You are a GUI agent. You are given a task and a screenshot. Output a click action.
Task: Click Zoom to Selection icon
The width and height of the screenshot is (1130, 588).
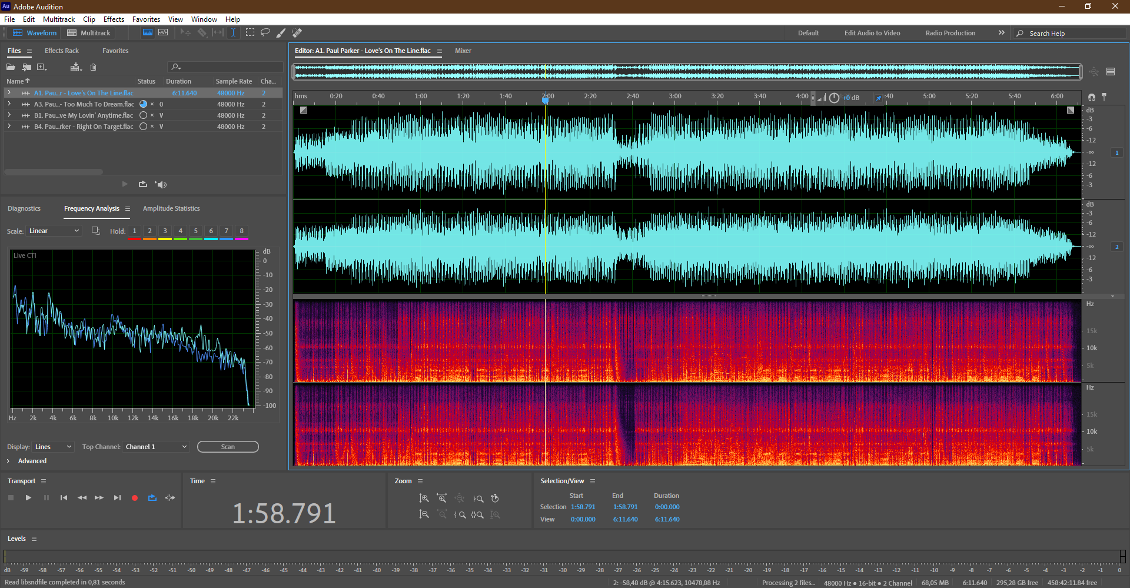point(477,514)
